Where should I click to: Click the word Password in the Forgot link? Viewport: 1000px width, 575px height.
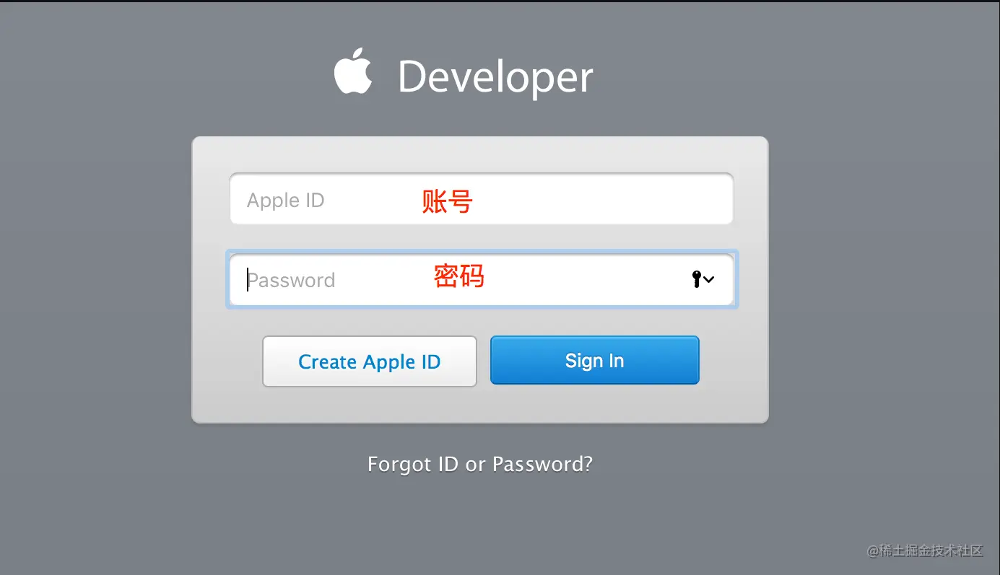coord(542,464)
